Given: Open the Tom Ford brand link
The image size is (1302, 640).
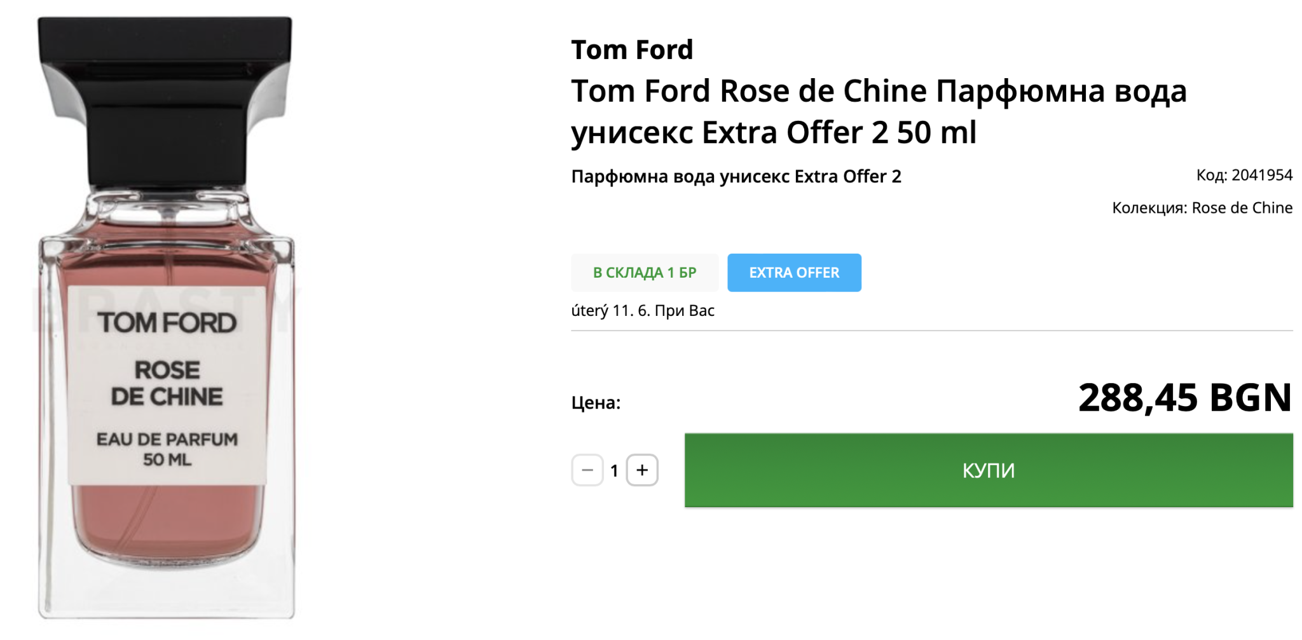Looking at the screenshot, I should coord(632,50).
